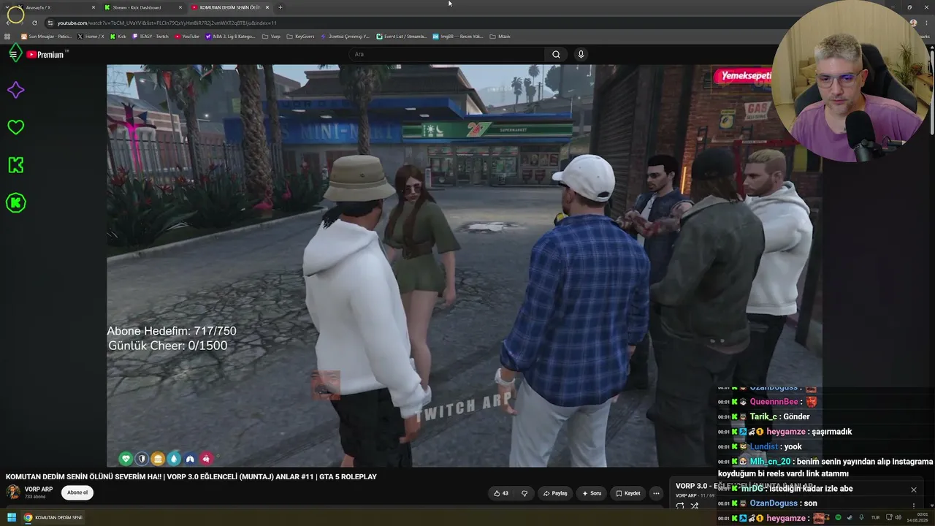Open playlist options three-dot menu
Viewport: 935px width, 526px height.
[x=913, y=506]
